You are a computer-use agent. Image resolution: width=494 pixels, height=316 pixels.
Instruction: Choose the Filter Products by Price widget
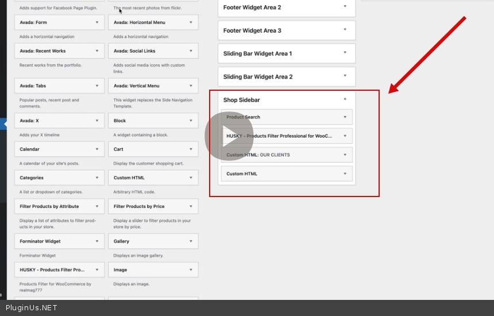click(146, 206)
